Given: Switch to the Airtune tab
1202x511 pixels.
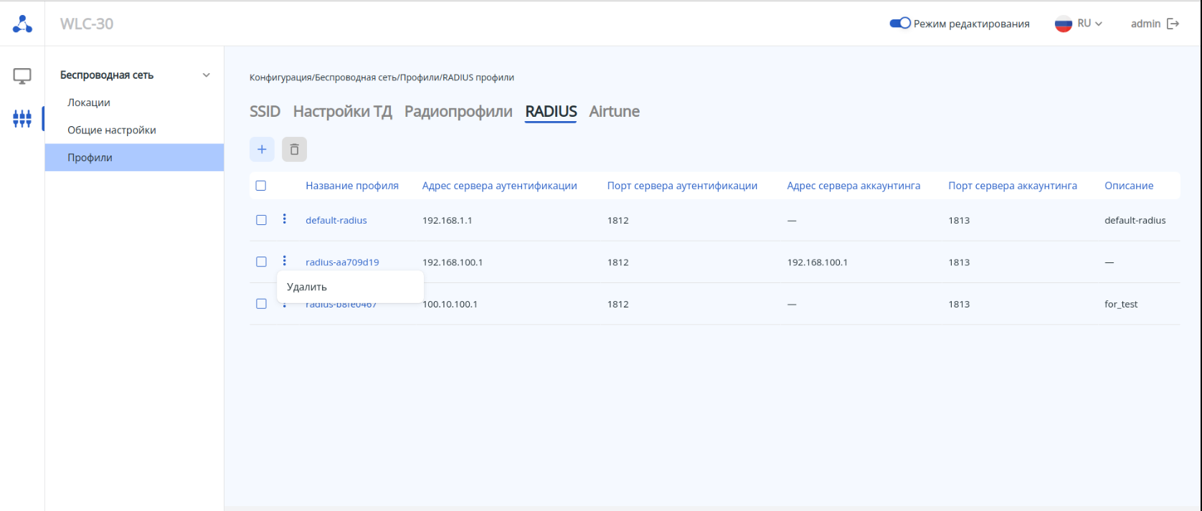Looking at the screenshot, I should pyautogui.click(x=614, y=112).
